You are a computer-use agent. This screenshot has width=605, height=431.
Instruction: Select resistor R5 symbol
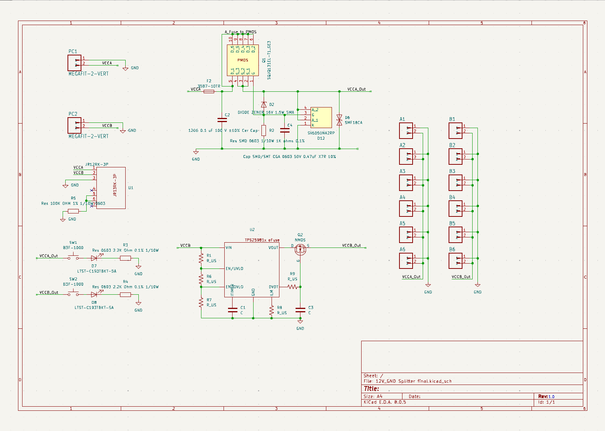[73, 211]
